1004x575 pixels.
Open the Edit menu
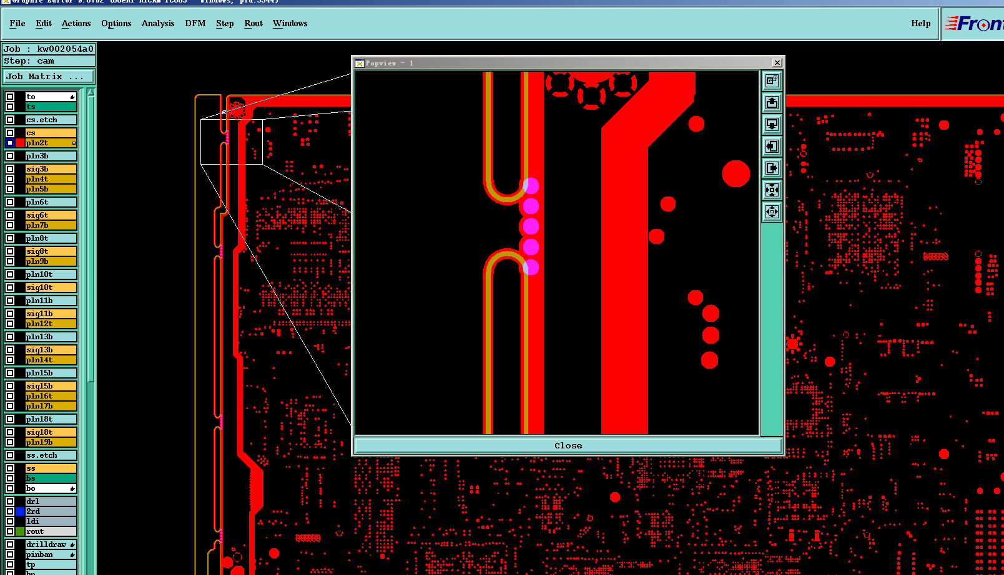pyautogui.click(x=44, y=24)
